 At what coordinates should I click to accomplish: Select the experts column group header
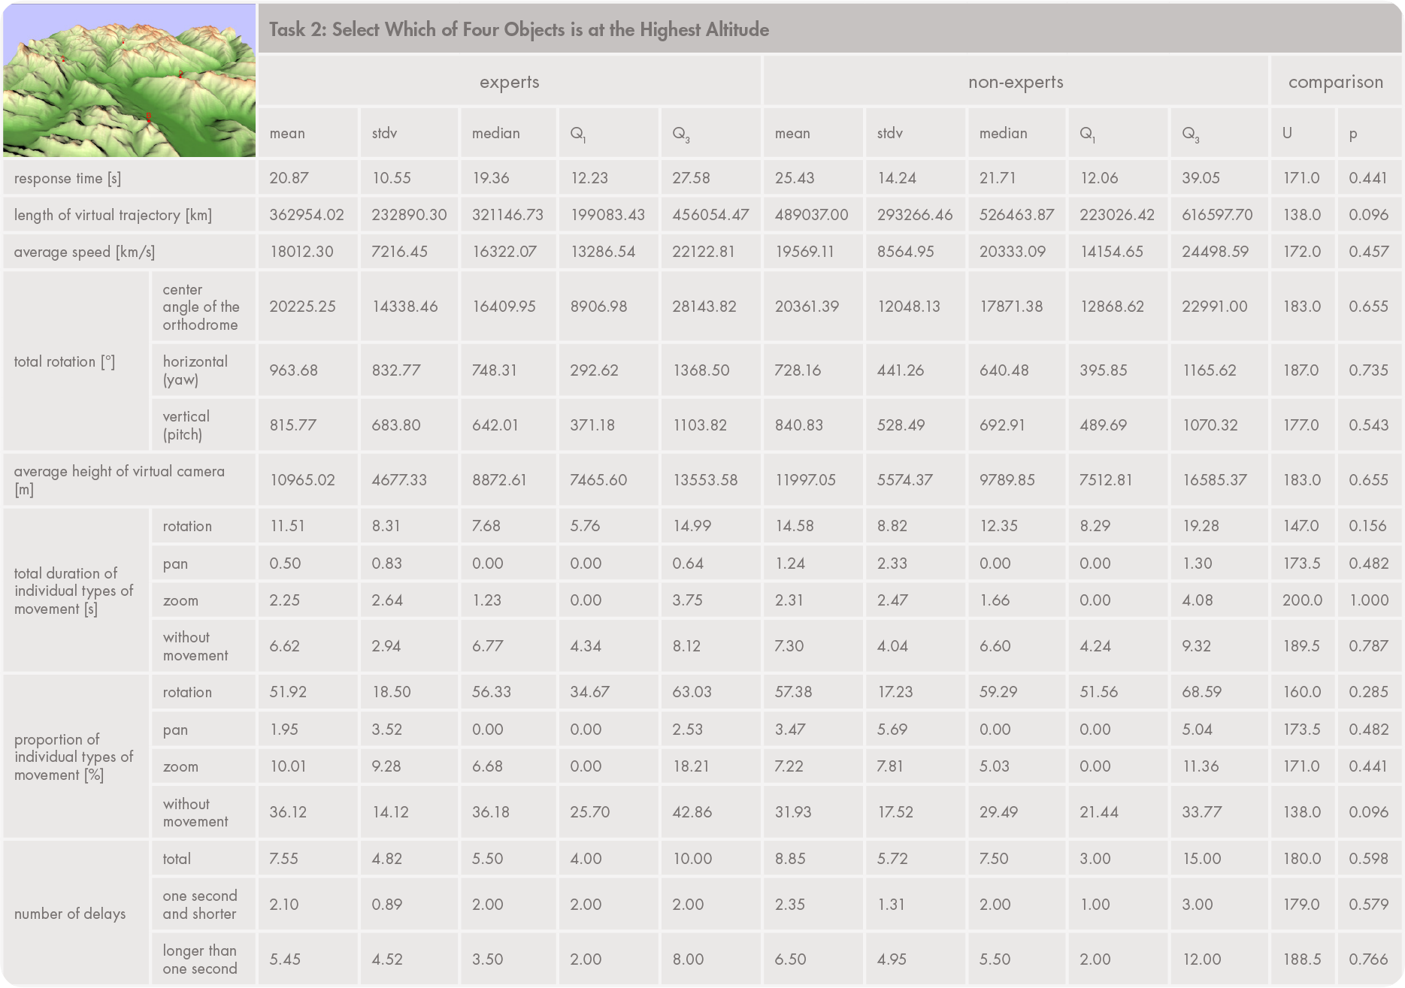[x=509, y=82]
